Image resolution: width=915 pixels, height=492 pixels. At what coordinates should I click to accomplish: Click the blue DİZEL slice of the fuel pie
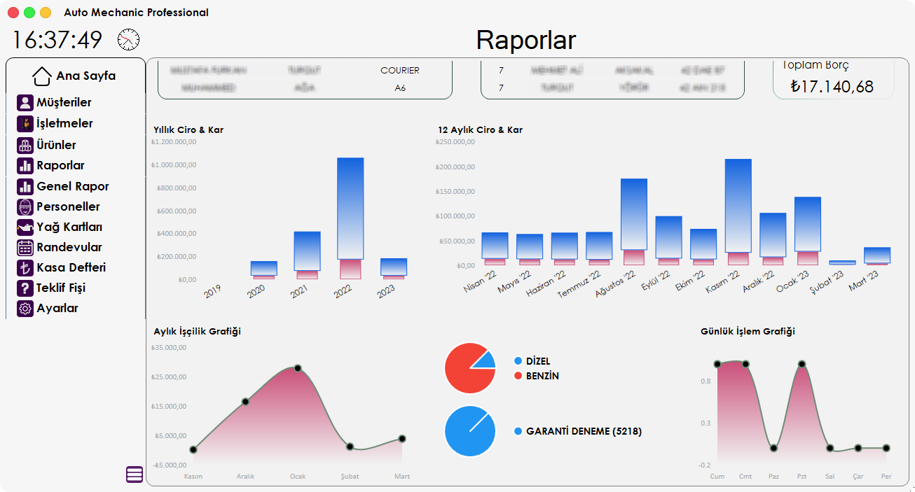tap(486, 360)
